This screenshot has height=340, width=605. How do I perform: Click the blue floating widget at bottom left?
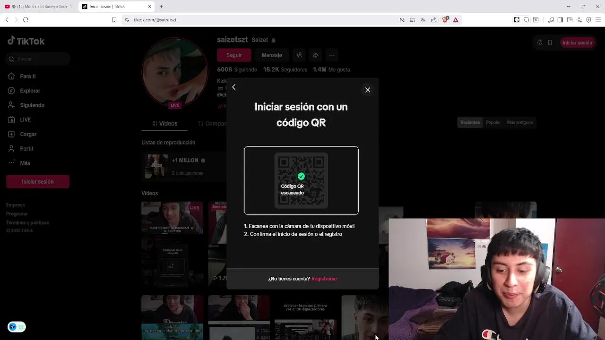tap(17, 327)
